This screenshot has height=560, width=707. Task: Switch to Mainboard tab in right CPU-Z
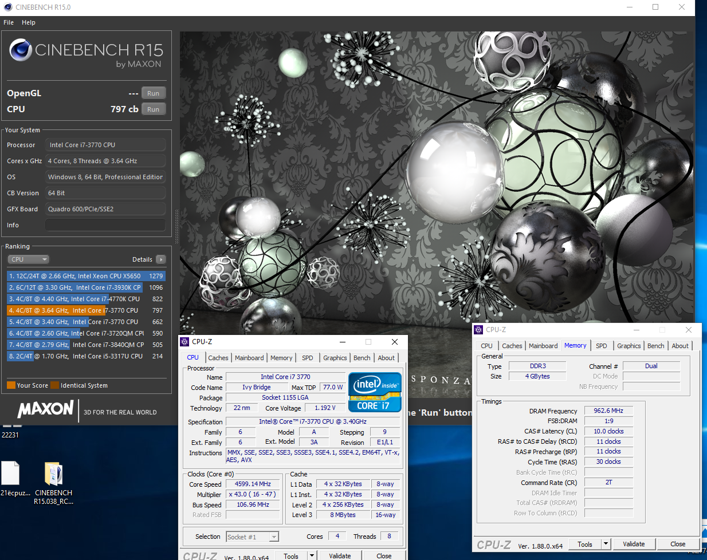543,346
